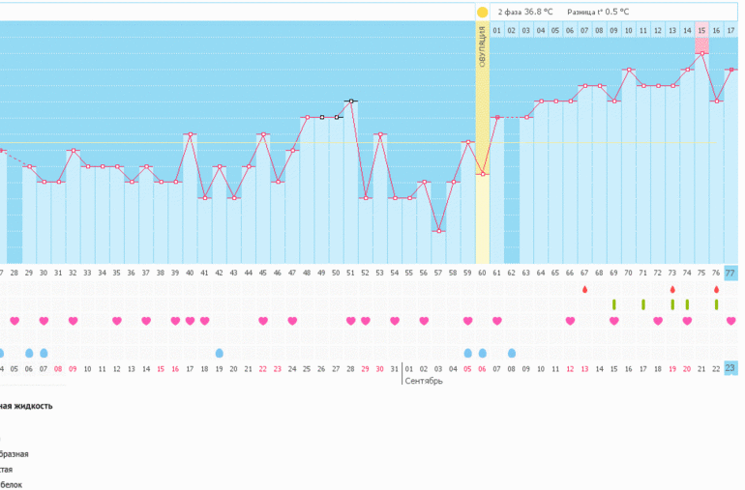
Task: Click the pink heart on cycle day 32
Action: click(73, 321)
